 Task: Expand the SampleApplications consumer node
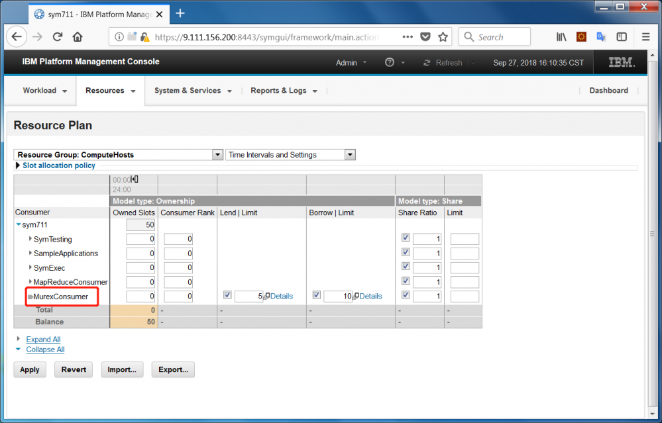(30, 253)
